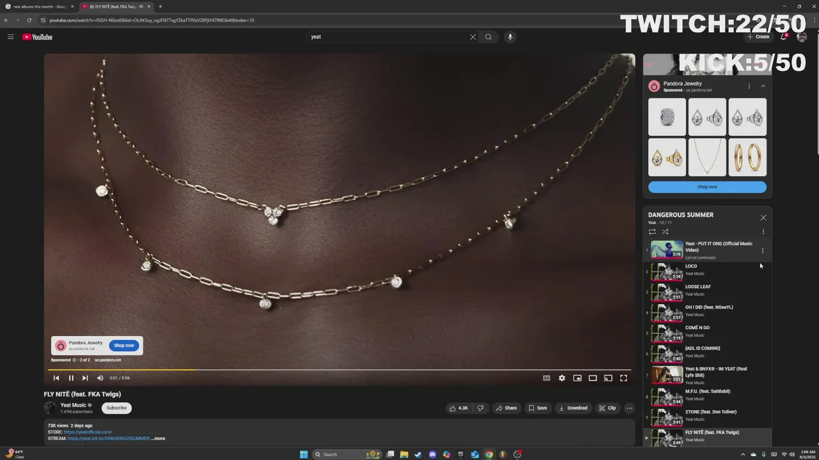Play LOCO from playlist
This screenshot has width=819, height=460.
coord(706,271)
